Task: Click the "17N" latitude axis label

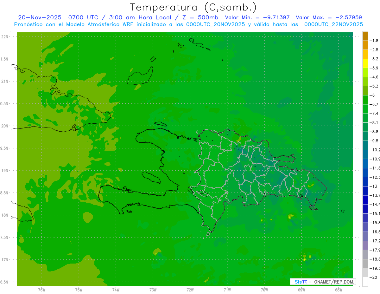Action: [x=5, y=260]
